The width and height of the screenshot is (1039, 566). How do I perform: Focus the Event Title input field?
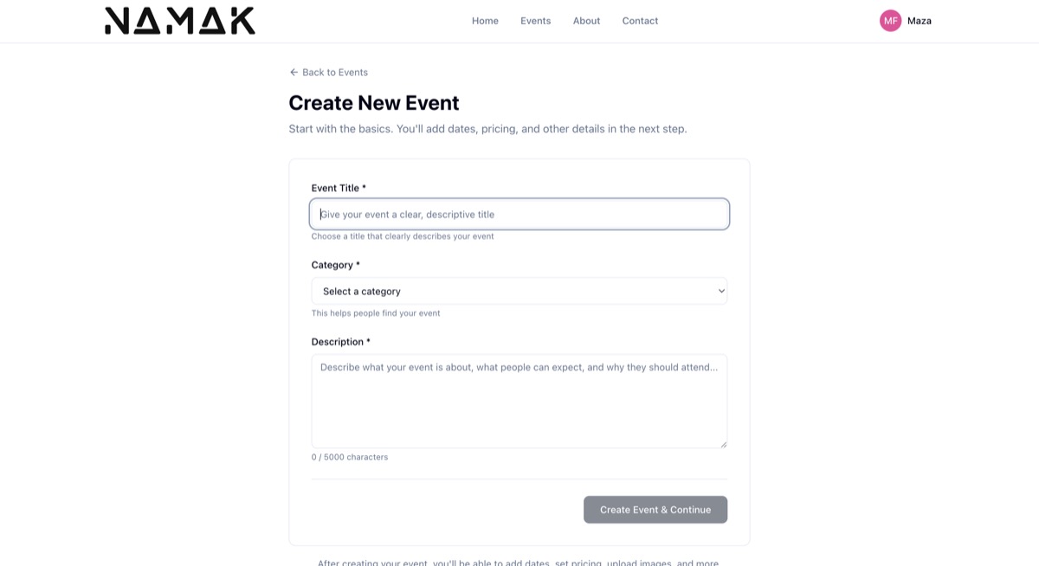[519, 214]
